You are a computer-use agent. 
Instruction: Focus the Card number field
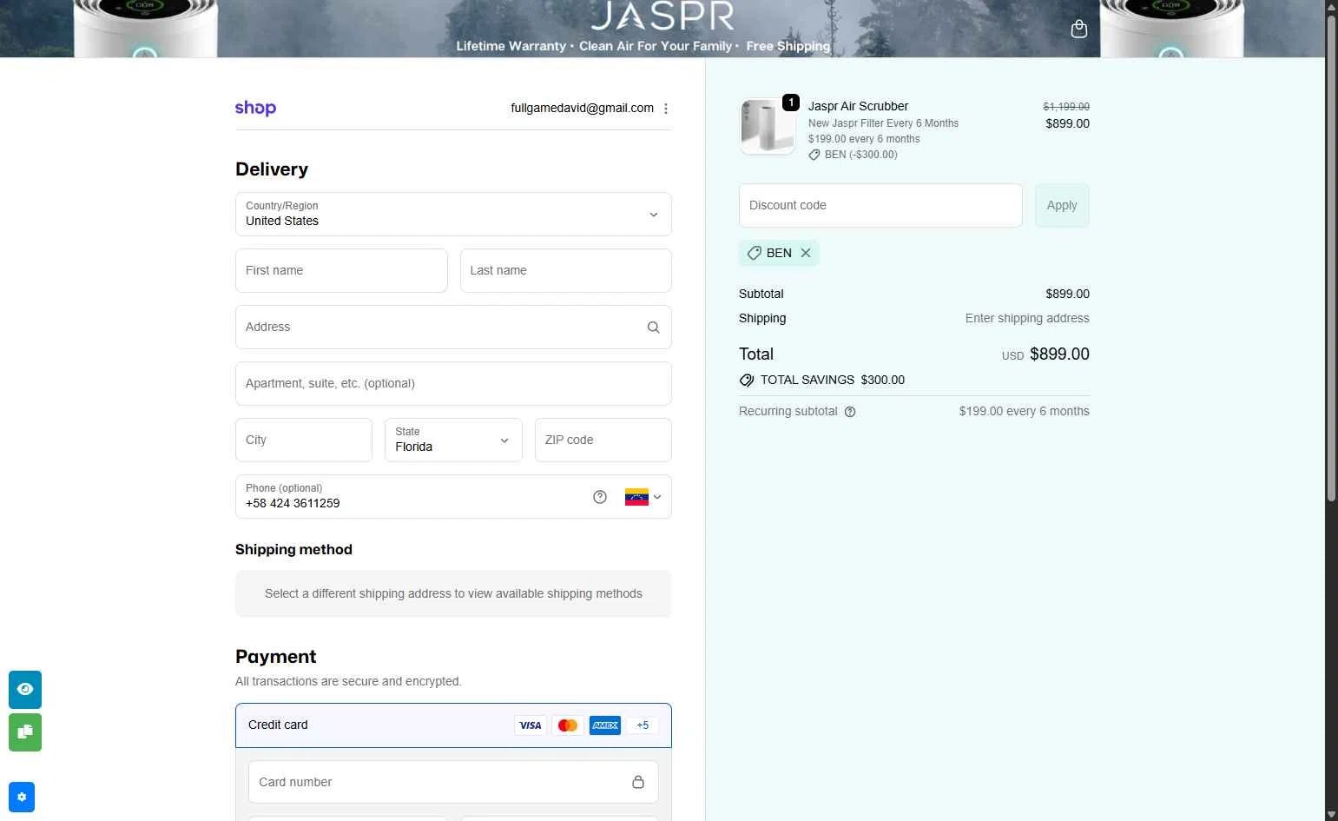click(453, 782)
